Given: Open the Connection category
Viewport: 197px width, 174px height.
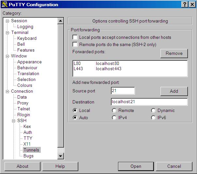Looking at the screenshot, I should tap(22, 91).
